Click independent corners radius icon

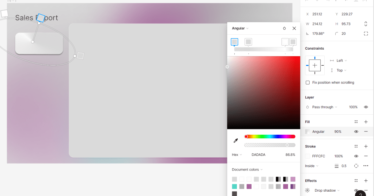(366, 34)
